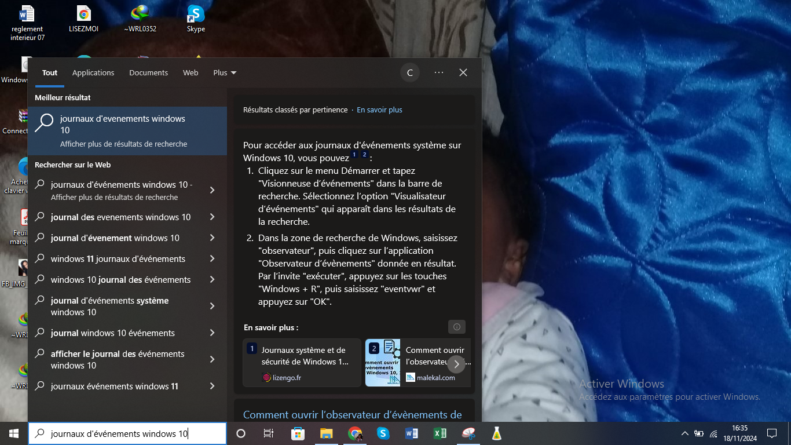791x445 pixels.
Task: Open Skype from the taskbar
Action: point(383,433)
